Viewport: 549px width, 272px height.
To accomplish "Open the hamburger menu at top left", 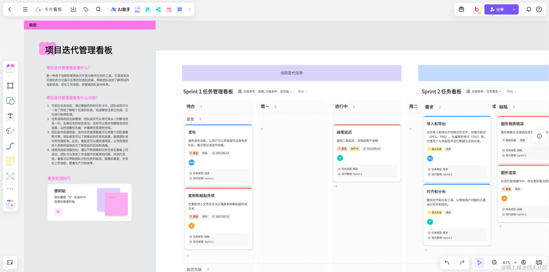I will tap(25, 9).
